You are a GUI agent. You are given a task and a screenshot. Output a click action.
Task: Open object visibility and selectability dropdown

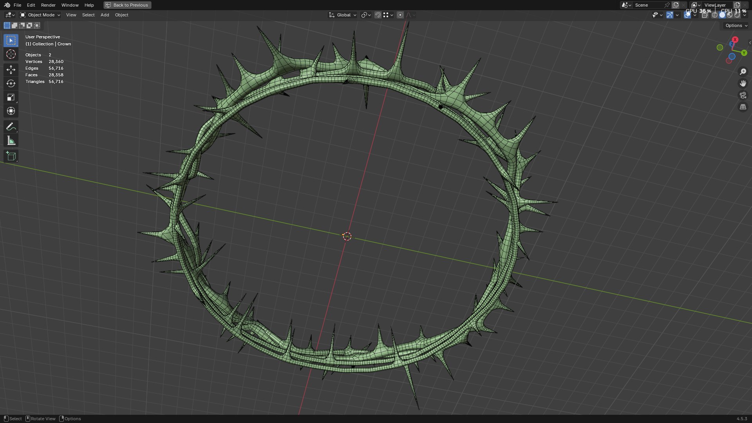coord(657,15)
